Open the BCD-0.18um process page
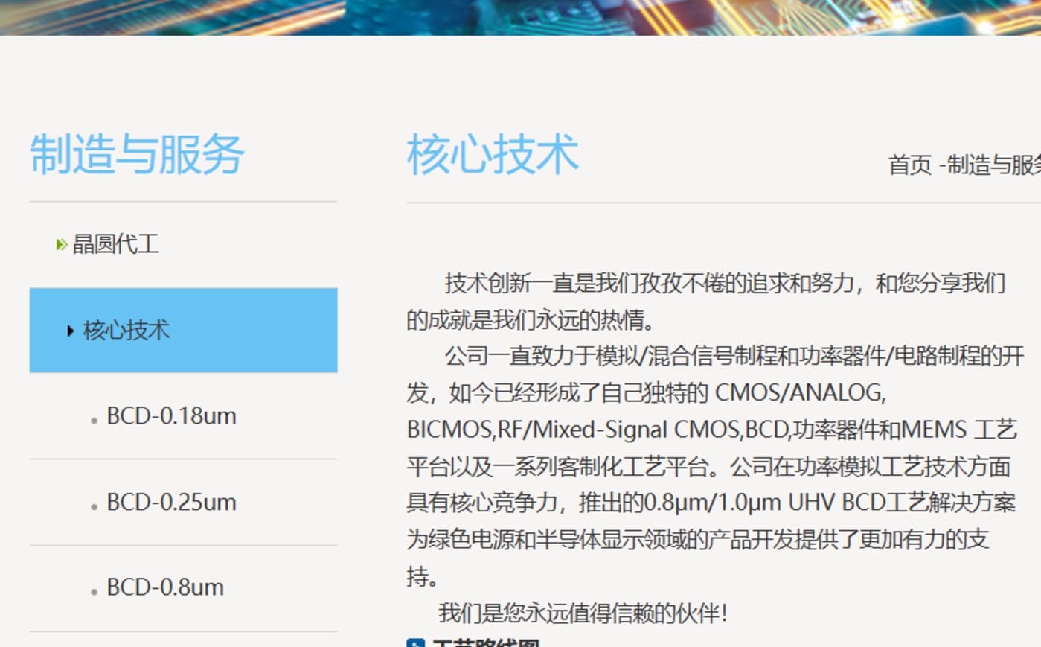 [171, 416]
